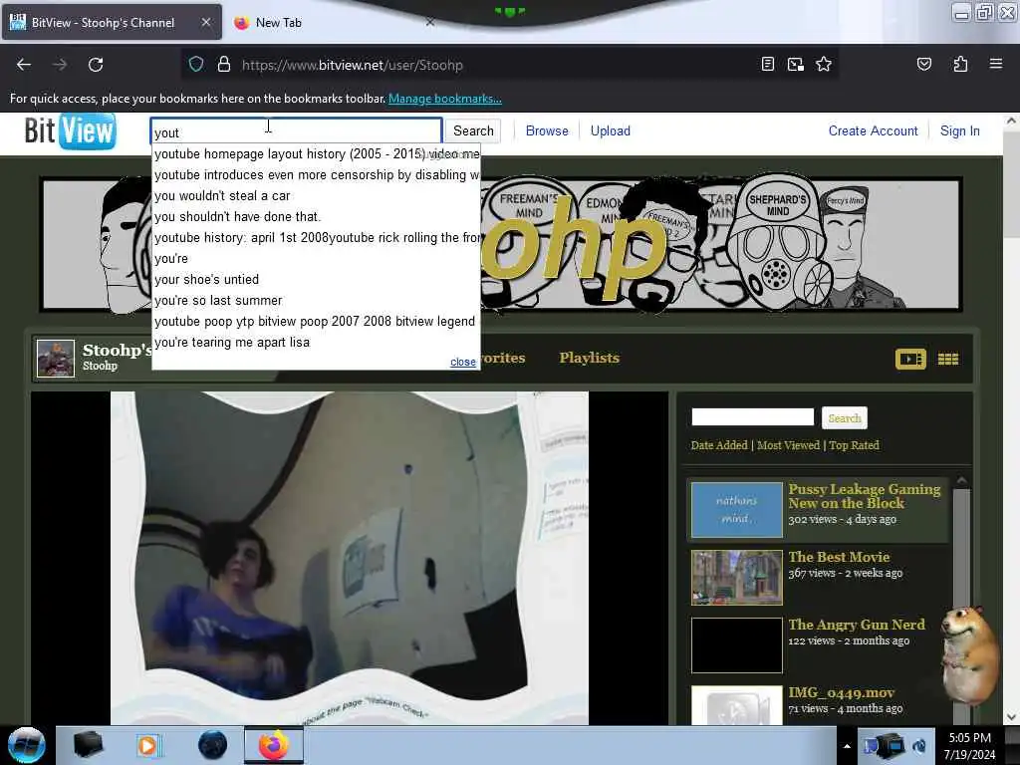The height and width of the screenshot is (765, 1020).
Task: Choose suggestion 'you're tearing me apart lisa'
Action: click(316, 343)
